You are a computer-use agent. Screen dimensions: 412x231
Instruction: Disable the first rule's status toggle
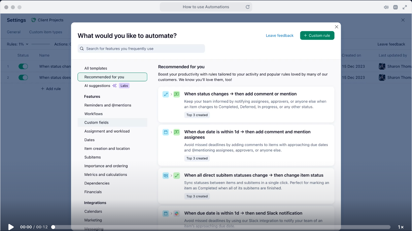(x=23, y=66)
